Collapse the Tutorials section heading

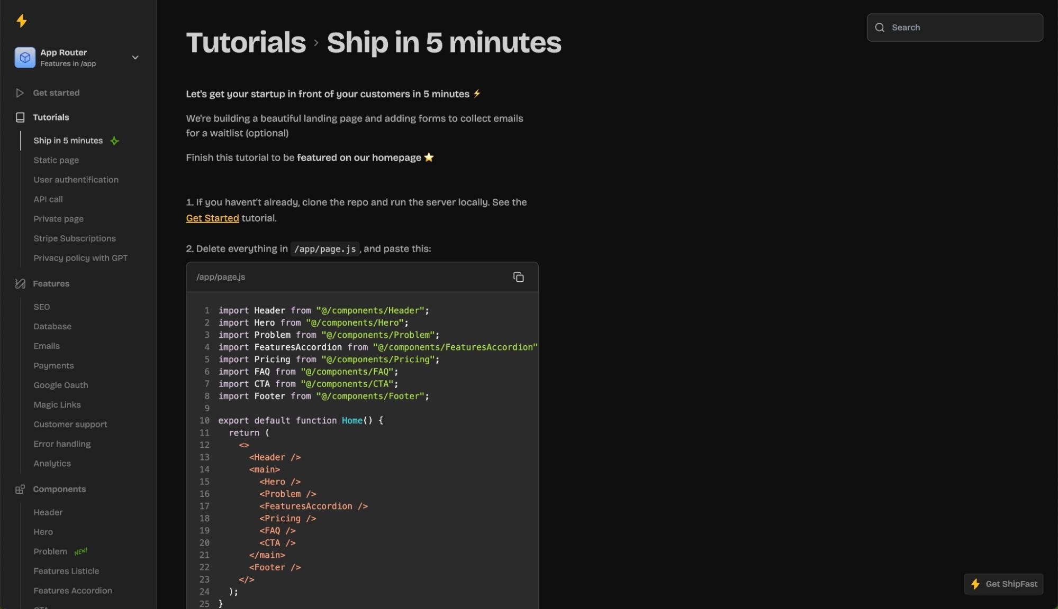pyautogui.click(x=51, y=117)
